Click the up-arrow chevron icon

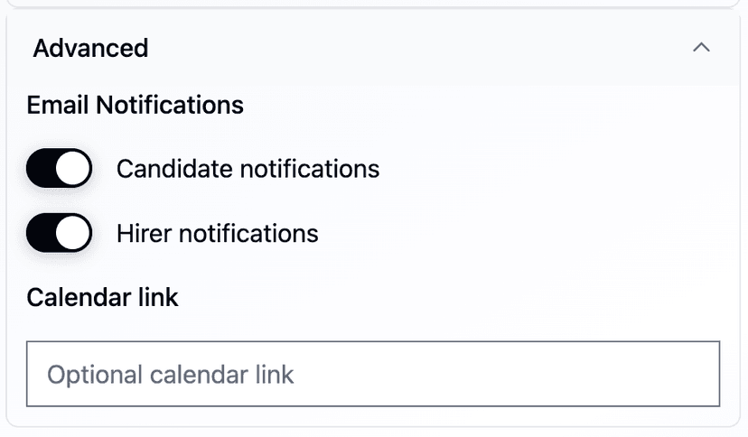click(701, 48)
